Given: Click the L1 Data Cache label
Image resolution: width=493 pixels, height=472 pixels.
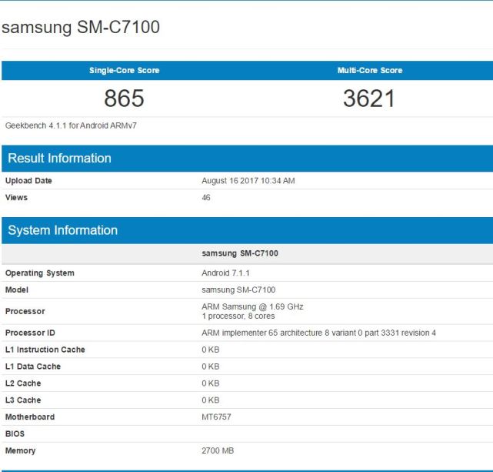Looking at the screenshot, I should (x=33, y=367).
